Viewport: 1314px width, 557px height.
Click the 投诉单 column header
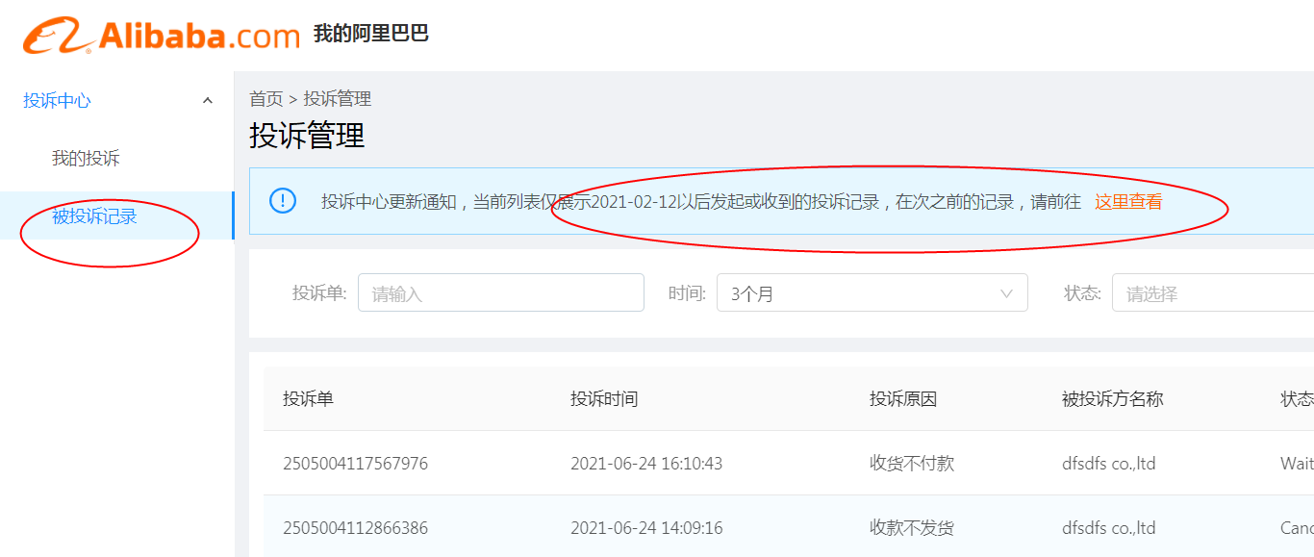308,398
